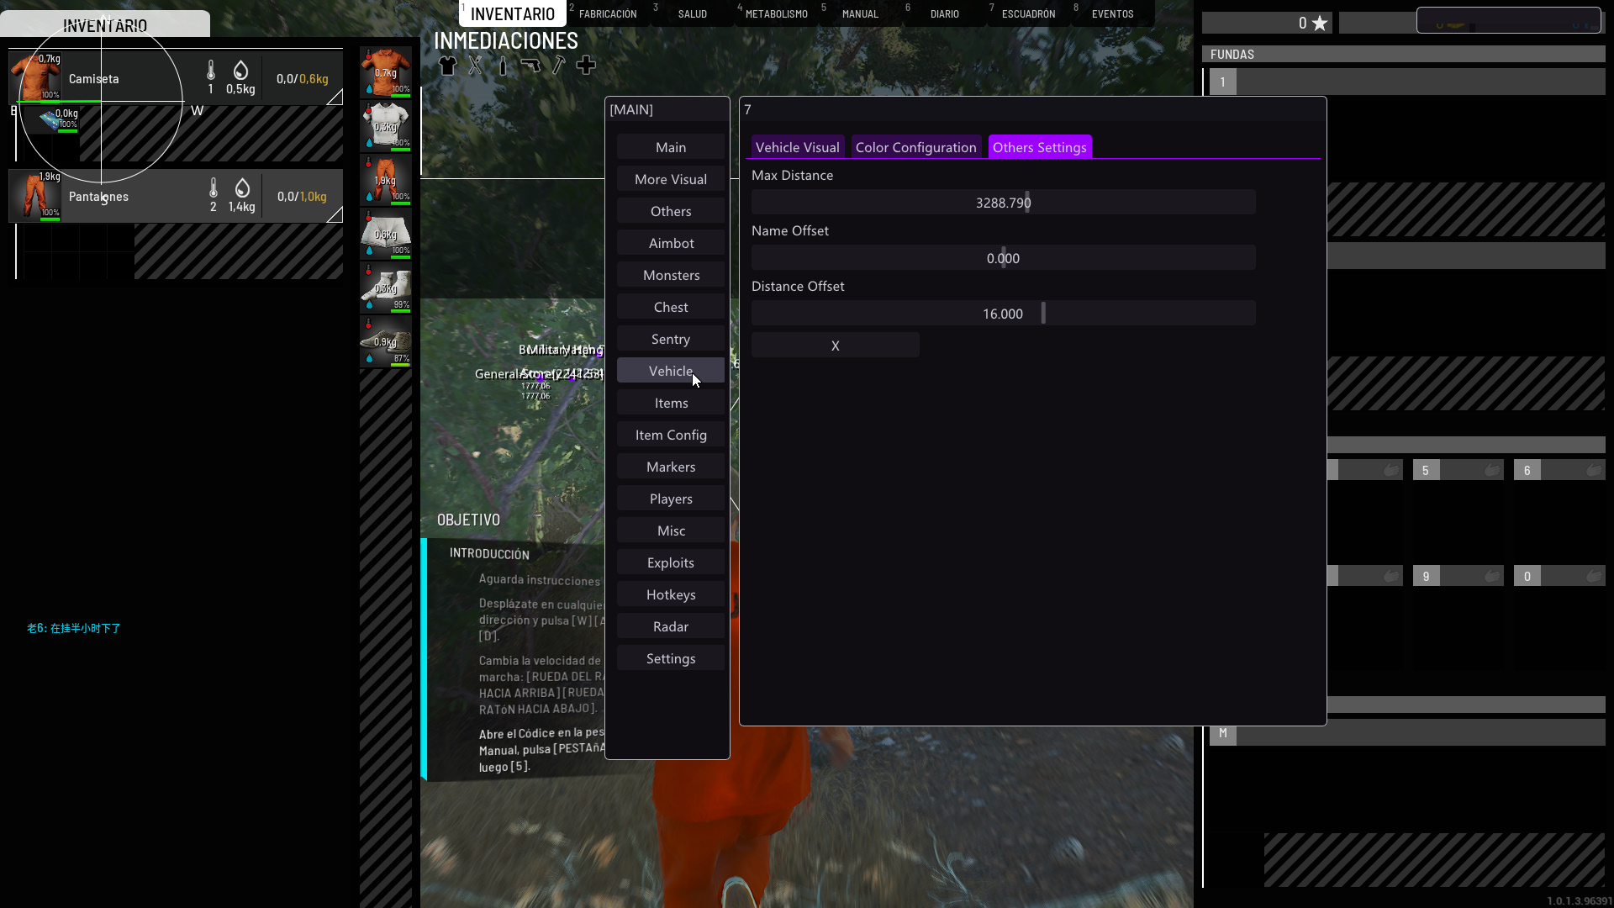Click the Distance Offset slider handle

point(1043,314)
